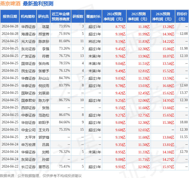Click the 最新盈利预测 heading
The height and width of the screenshot is (178, 189).
pyautogui.click(x=38, y=4)
